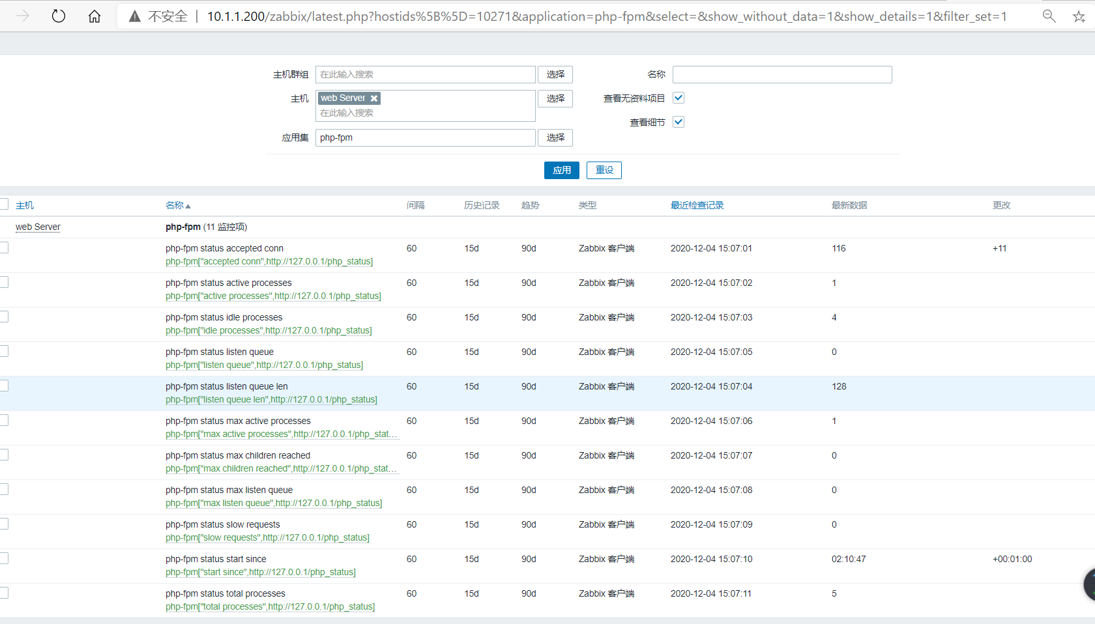This screenshot has width=1095, height=624.
Task: Open php-fpm total processes key link
Action: coord(270,606)
